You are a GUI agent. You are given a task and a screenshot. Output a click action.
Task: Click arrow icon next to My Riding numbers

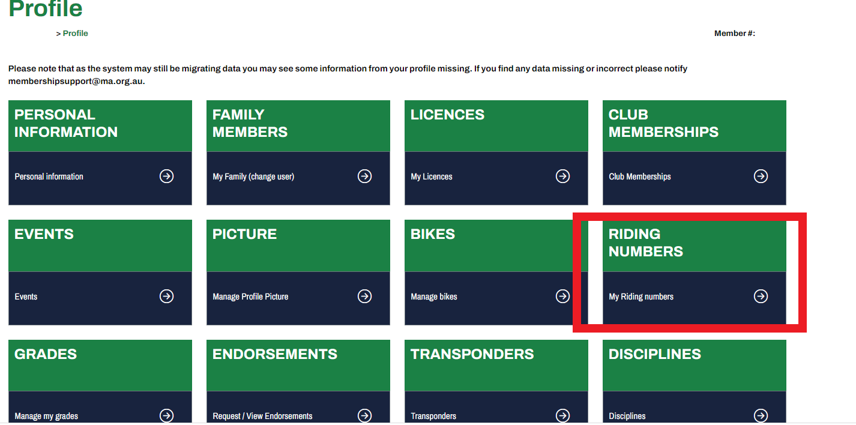tap(761, 297)
